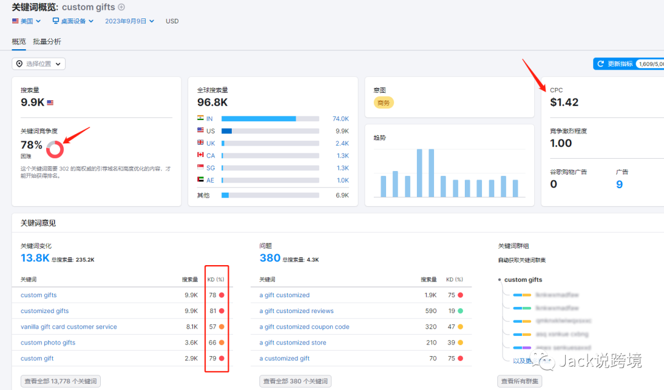Click the red KD dot for custom gifts
This screenshot has width=664, height=390.
[x=221, y=295]
